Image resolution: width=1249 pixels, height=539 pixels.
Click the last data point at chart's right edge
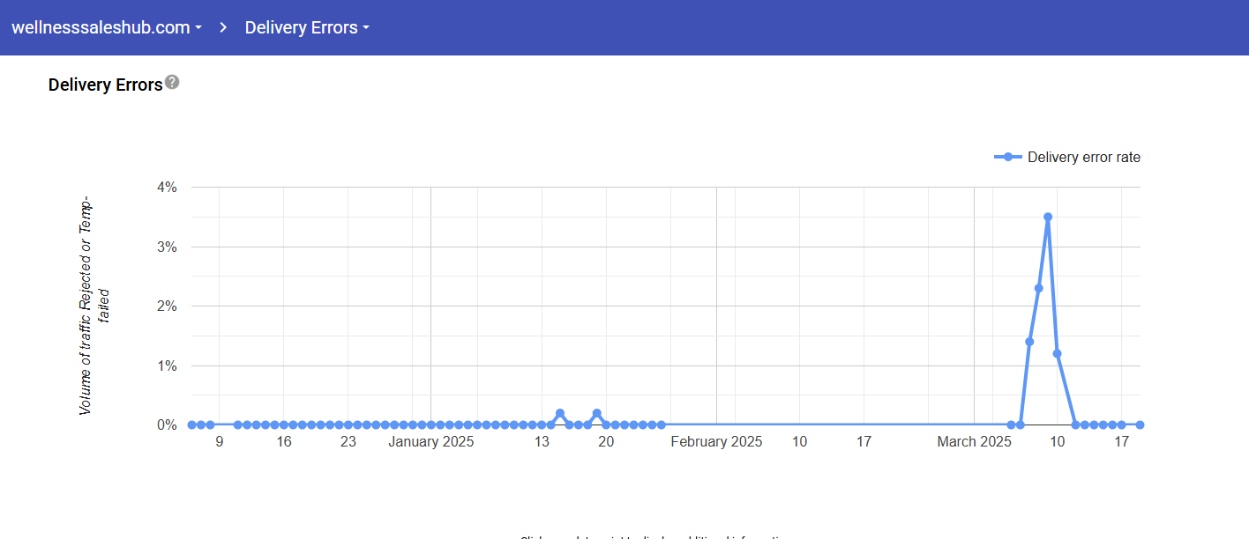(x=1140, y=425)
